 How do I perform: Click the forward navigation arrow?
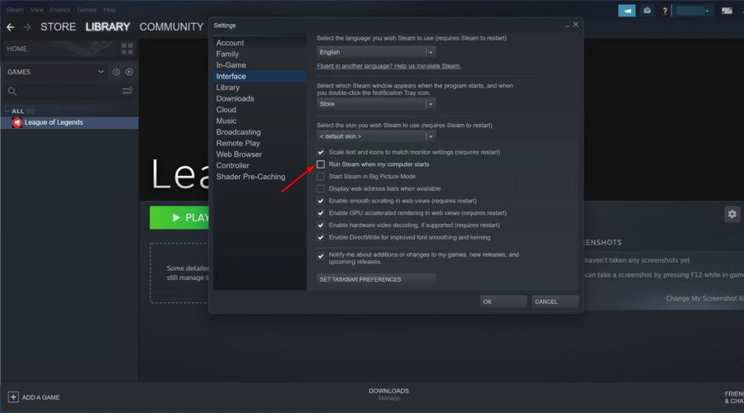(27, 27)
